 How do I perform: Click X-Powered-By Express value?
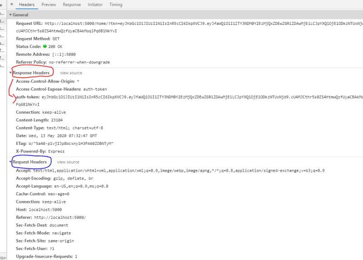tap(56, 152)
